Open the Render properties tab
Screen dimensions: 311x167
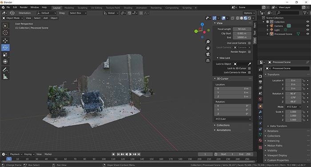point(260,76)
